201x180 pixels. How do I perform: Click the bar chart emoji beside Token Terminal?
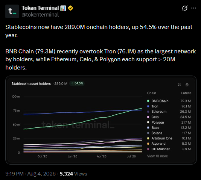click(63, 8)
